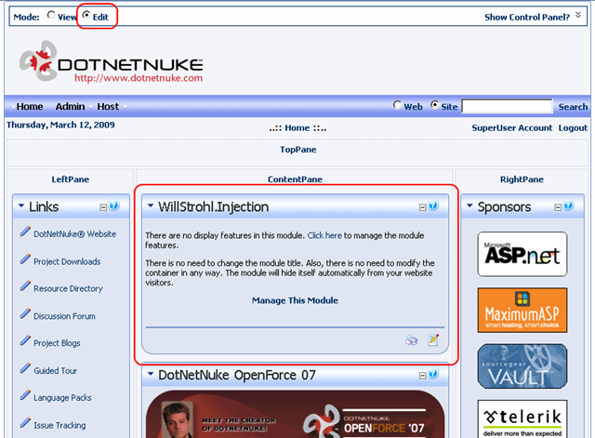Open the Links module action menu arrow

click(21, 206)
